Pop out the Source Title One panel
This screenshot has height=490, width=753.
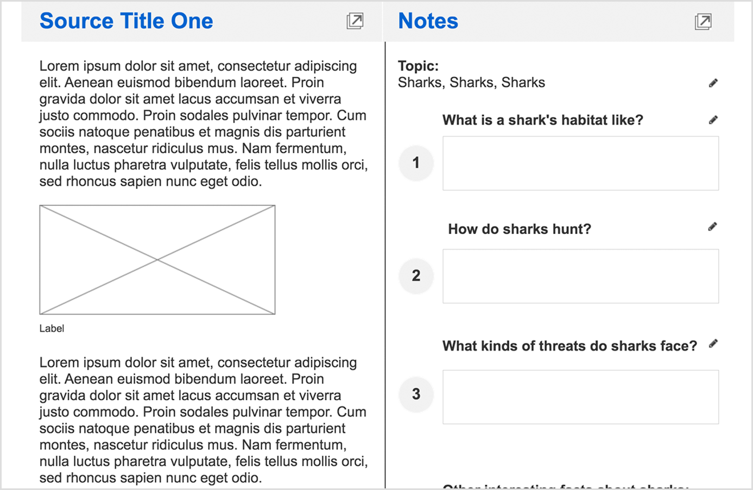pyautogui.click(x=355, y=21)
